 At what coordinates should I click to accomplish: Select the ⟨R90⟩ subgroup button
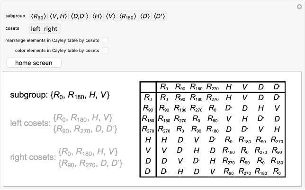click(39, 17)
